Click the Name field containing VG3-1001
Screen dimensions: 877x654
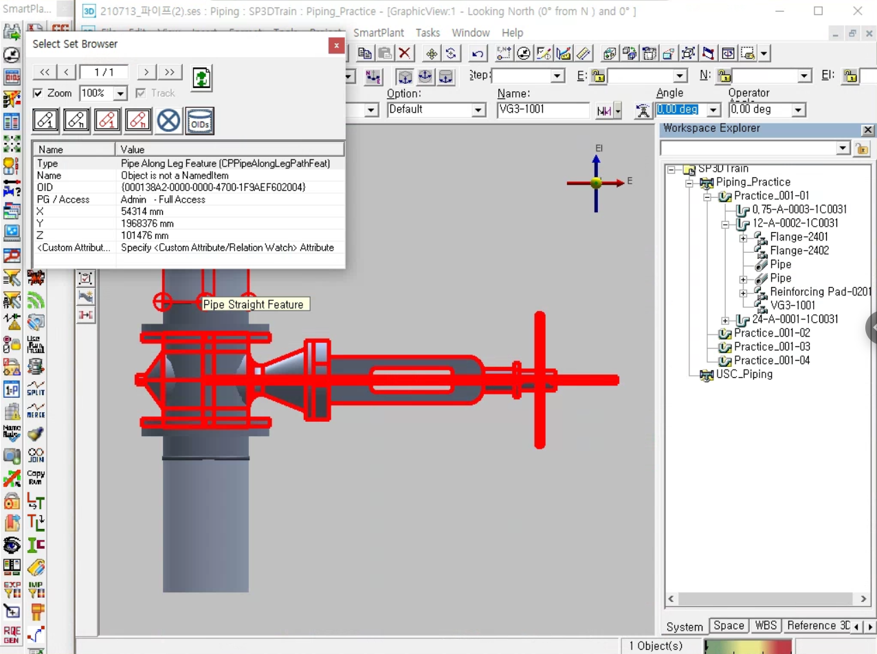click(x=544, y=110)
